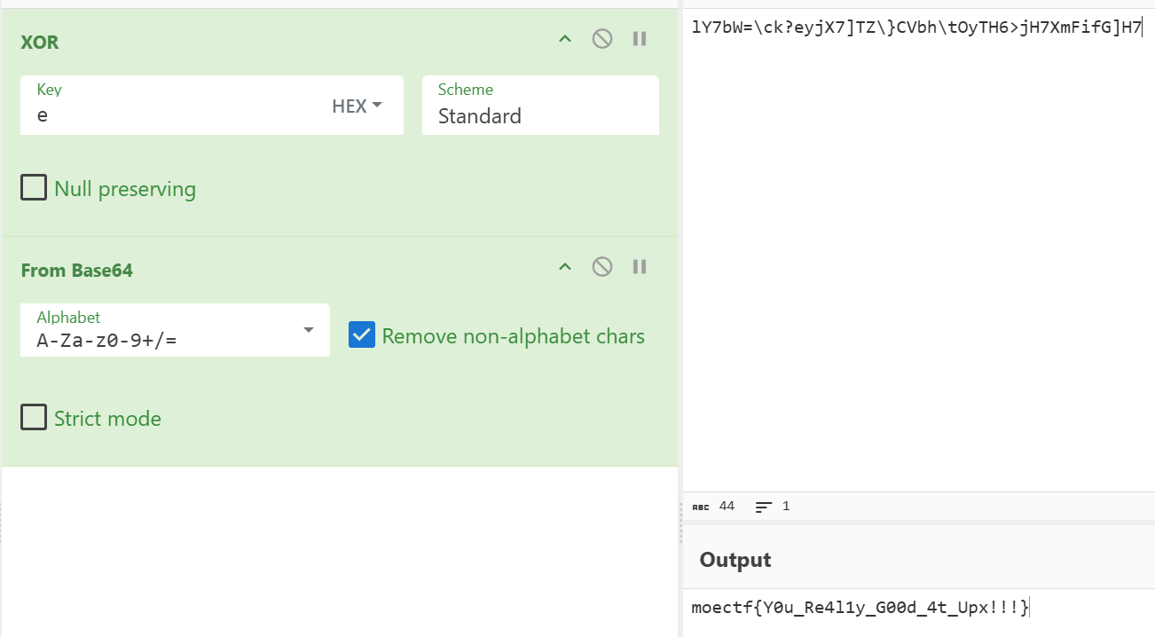
Task: Click the moectf flag output text
Action: pyautogui.click(x=860, y=608)
